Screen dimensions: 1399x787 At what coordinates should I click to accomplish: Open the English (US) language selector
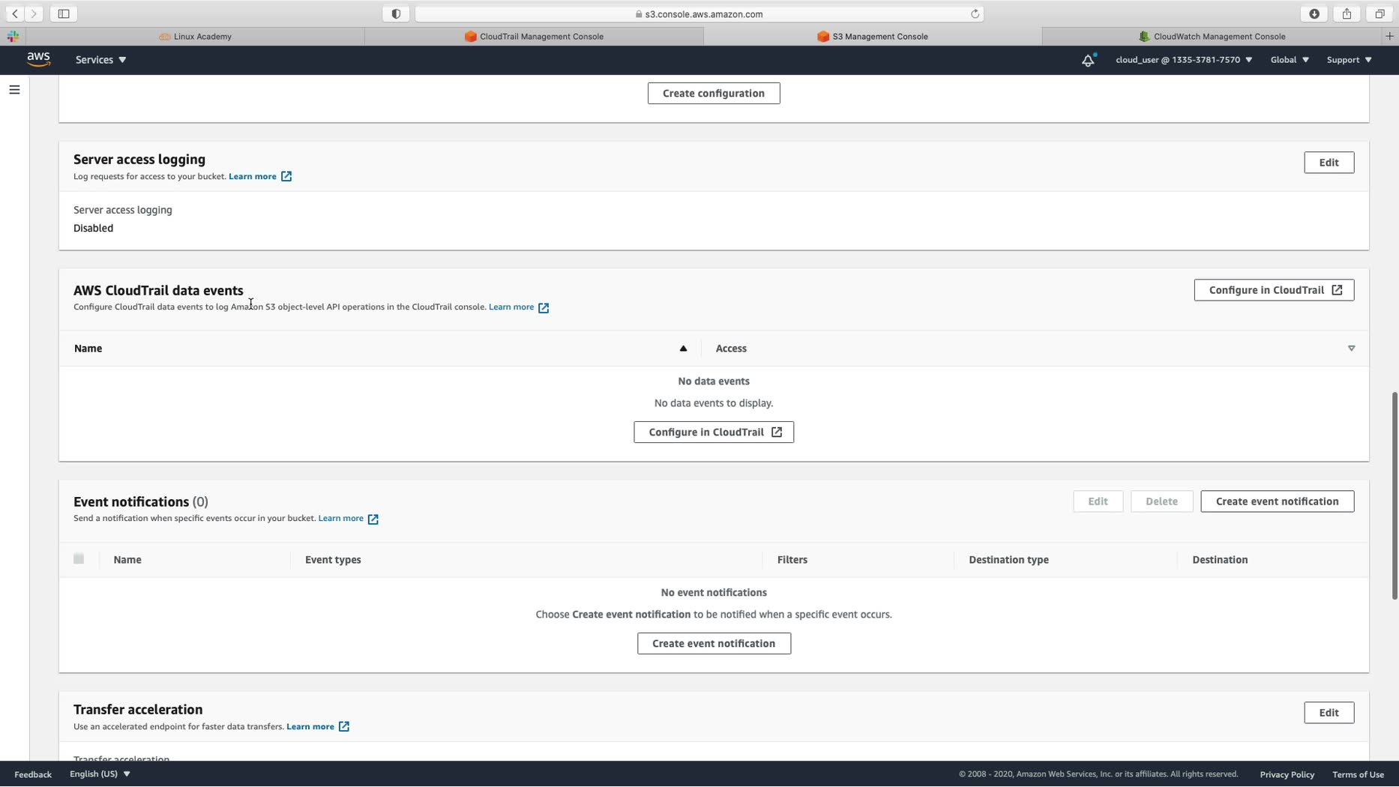coord(100,774)
